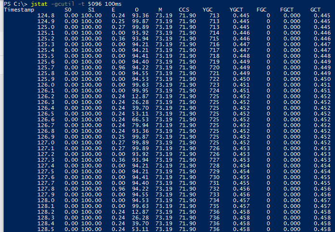Viewport: 335px width, 232px height.
Task: Click the M column header
Action: 160,10
